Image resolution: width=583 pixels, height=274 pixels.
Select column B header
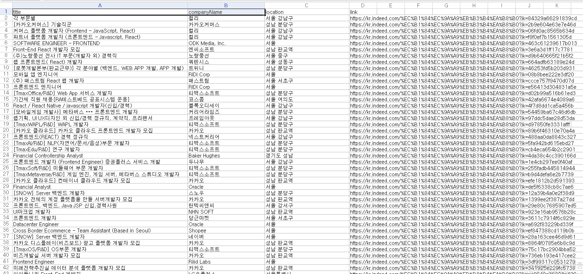(226, 5)
